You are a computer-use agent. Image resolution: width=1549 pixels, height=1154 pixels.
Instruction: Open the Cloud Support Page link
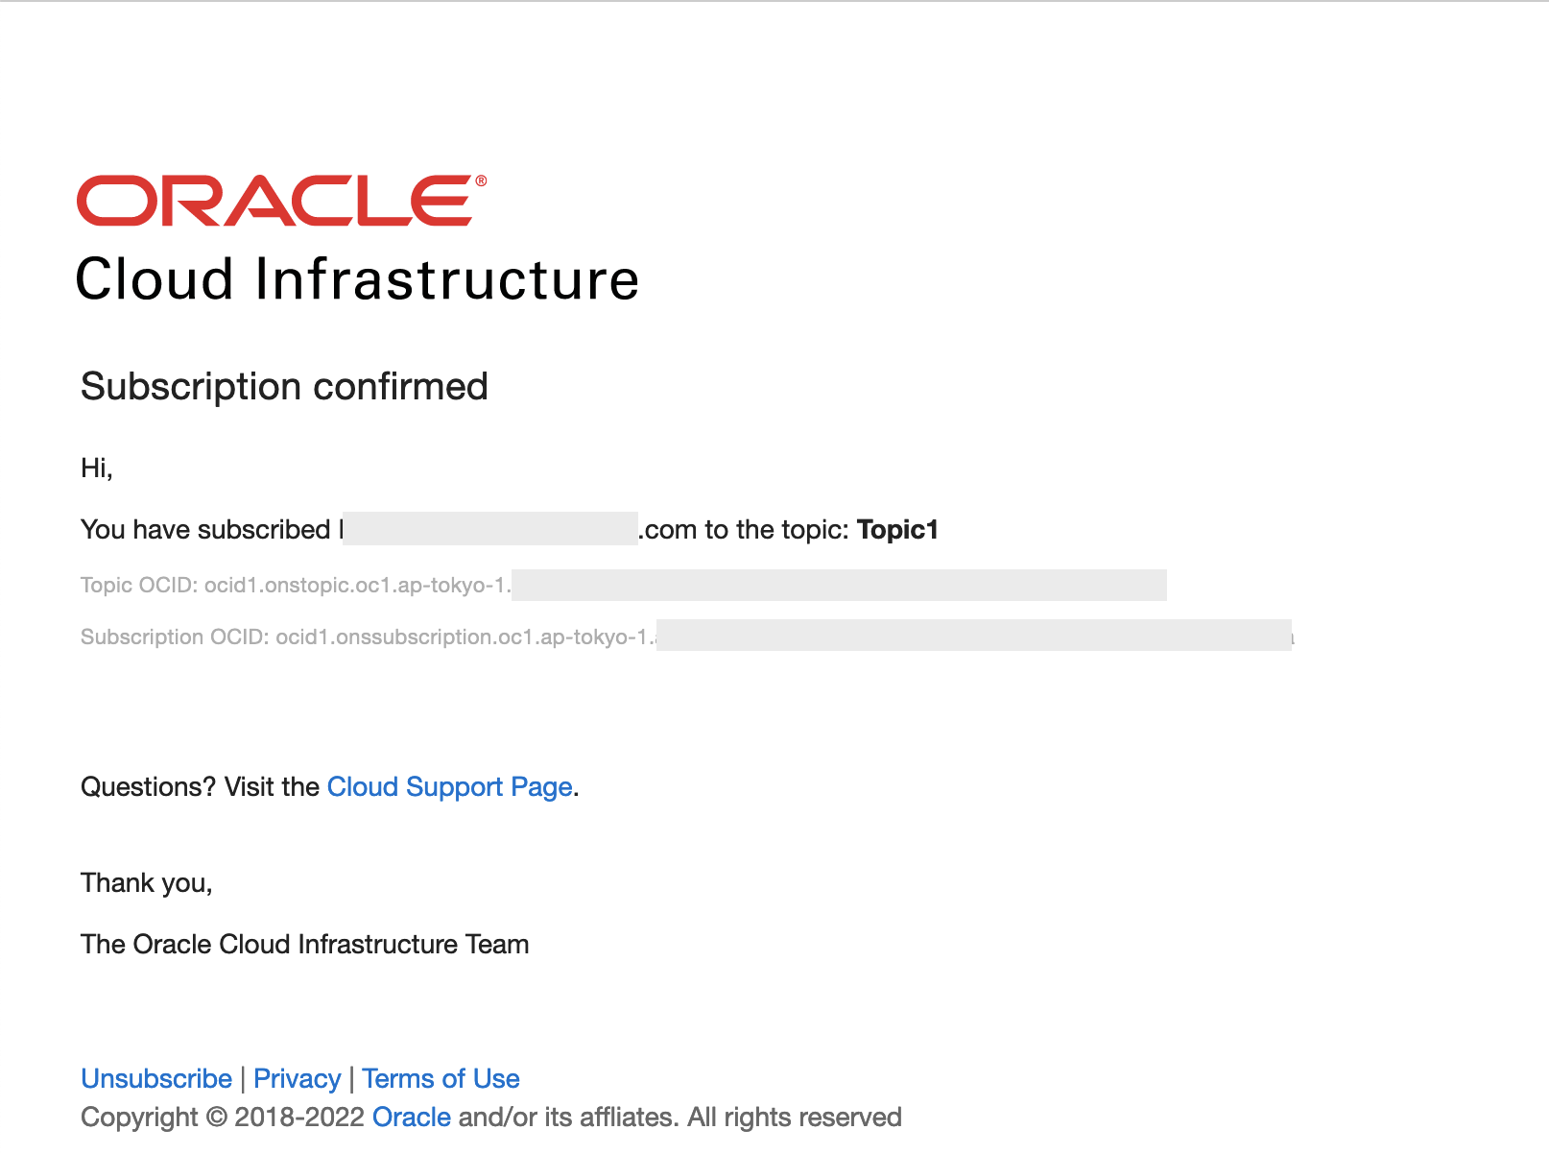tap(450, 787)
